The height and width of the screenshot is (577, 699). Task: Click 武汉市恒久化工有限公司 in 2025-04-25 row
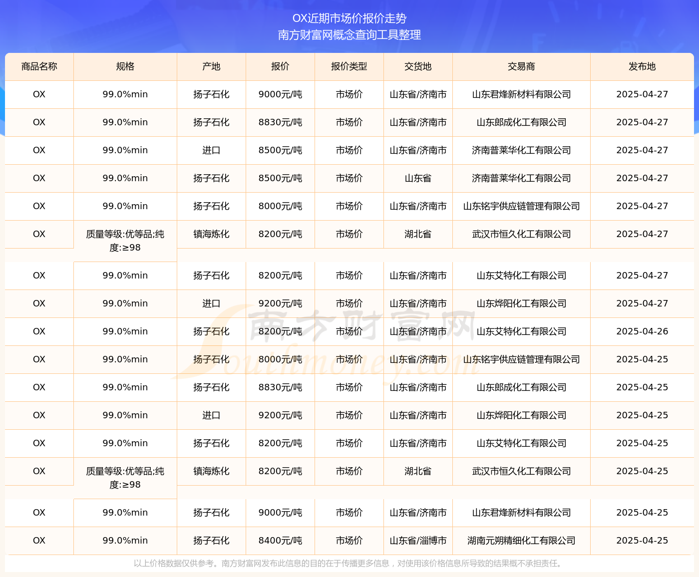(521, 471)
